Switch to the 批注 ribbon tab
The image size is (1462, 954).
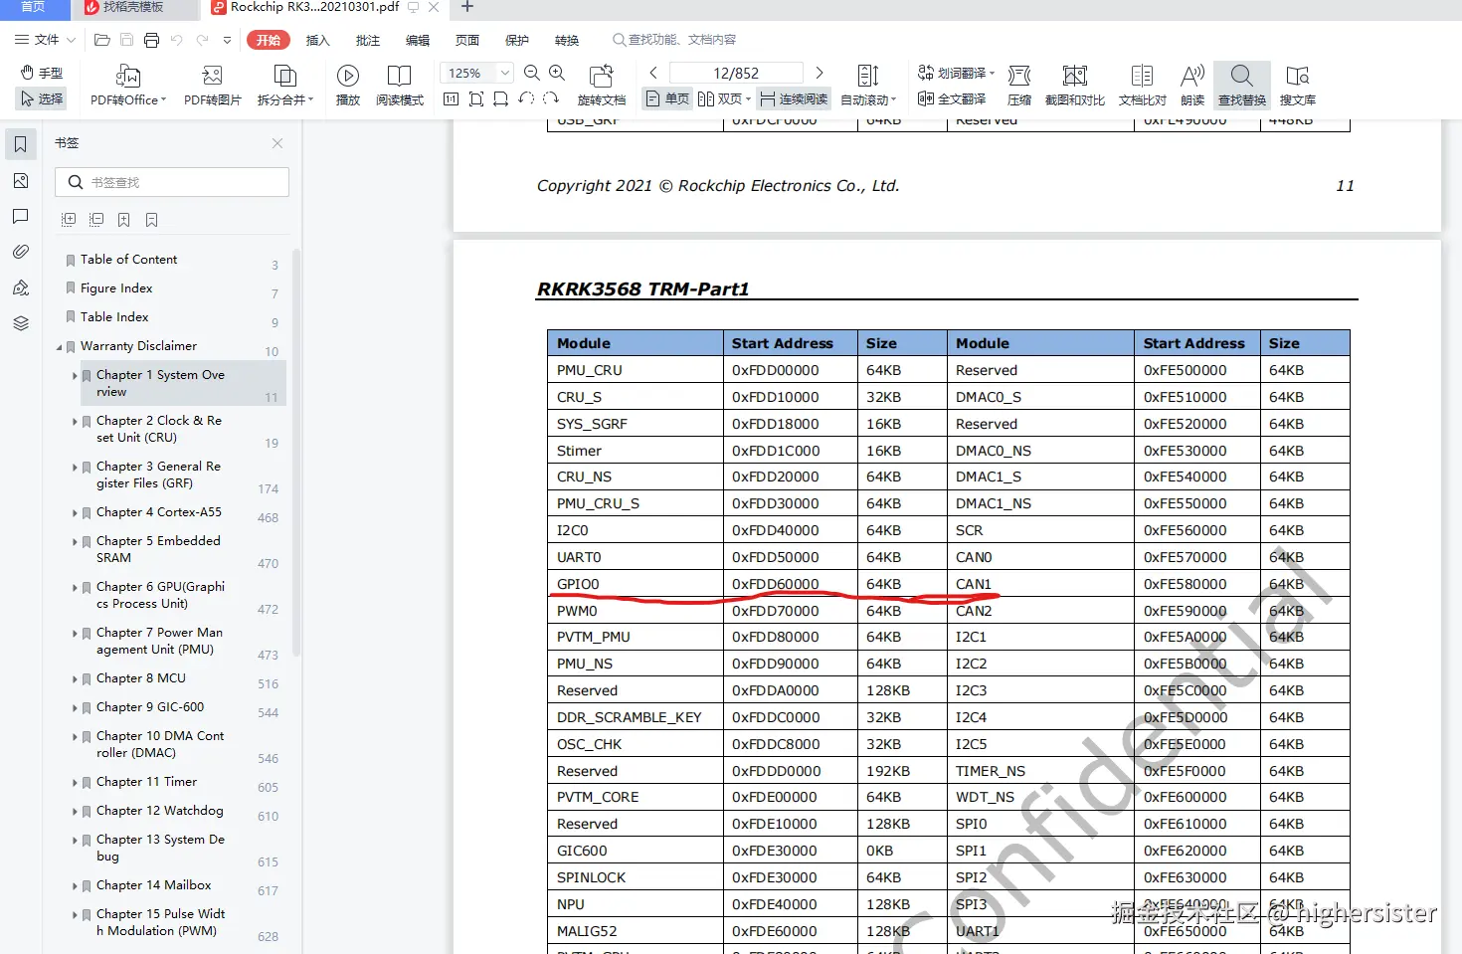[x=368, y=40]
